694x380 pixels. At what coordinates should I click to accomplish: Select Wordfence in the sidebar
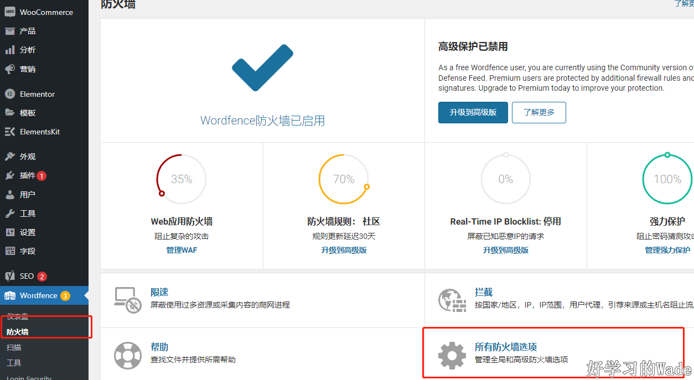pyautogui.click(x=44, y=295)
